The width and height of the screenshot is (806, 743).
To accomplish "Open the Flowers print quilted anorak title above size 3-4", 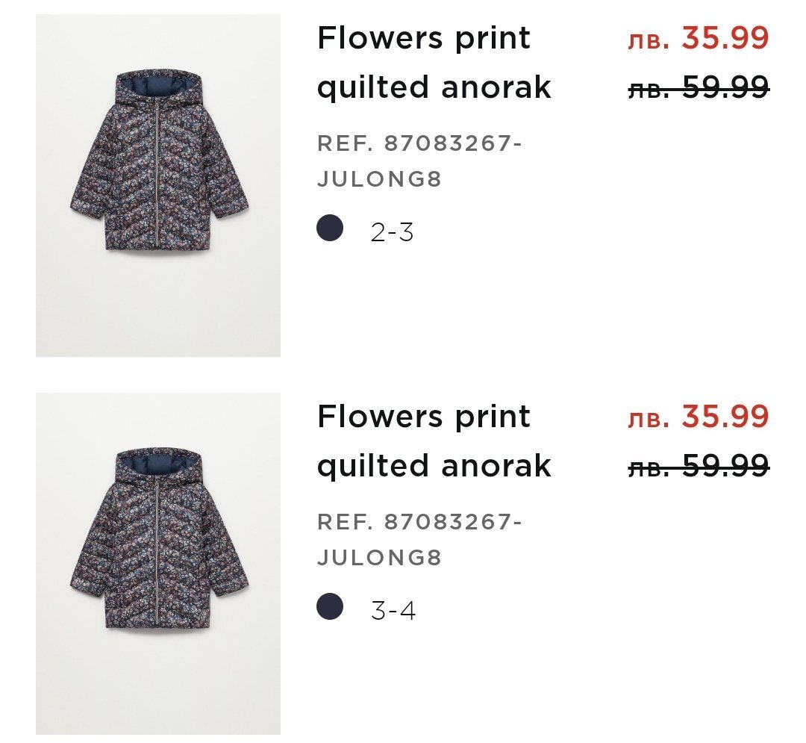I will (x=434, y=441).
